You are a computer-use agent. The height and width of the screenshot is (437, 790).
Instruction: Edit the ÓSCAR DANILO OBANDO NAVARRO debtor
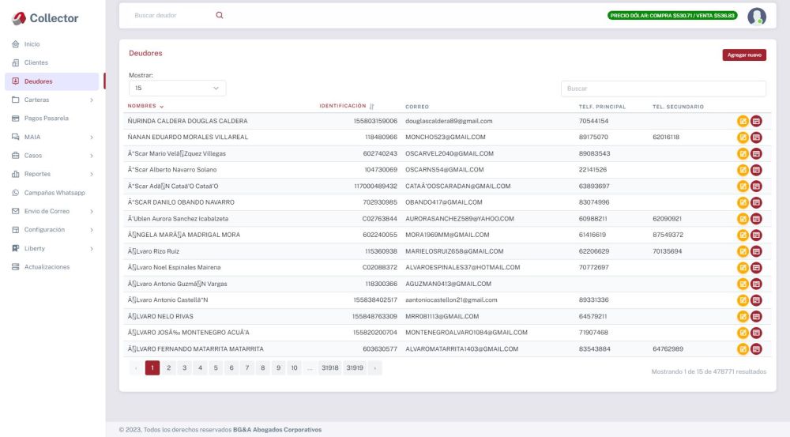(x=743, y=202)
